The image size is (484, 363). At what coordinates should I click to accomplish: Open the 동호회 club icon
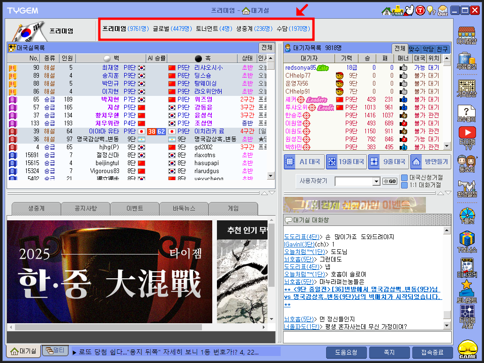pyautogui.click(x=466, y=163)
